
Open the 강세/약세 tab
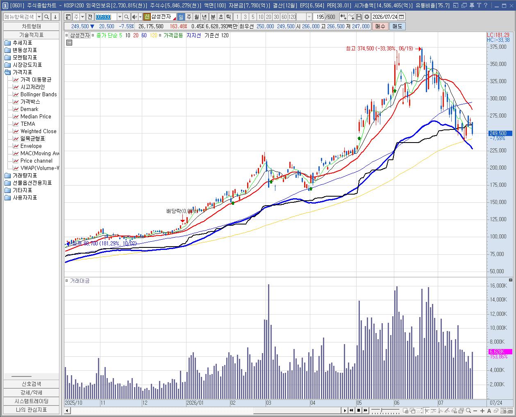pos(32,392)
